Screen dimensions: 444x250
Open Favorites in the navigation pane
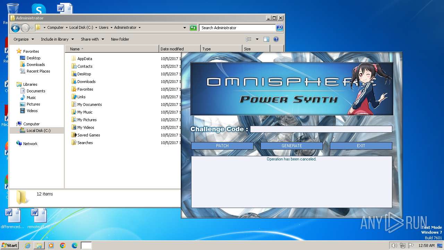point(31,51)
